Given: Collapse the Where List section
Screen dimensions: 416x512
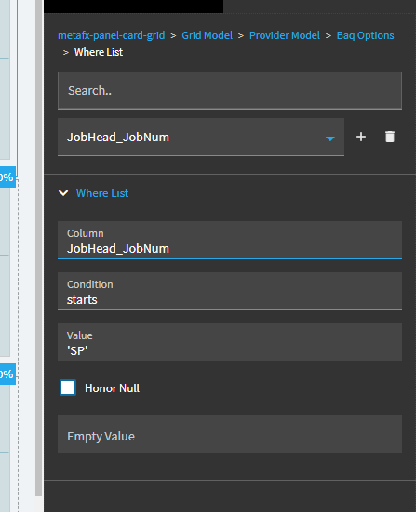Looking at the screenshot, I should click(x=63, y=193).
